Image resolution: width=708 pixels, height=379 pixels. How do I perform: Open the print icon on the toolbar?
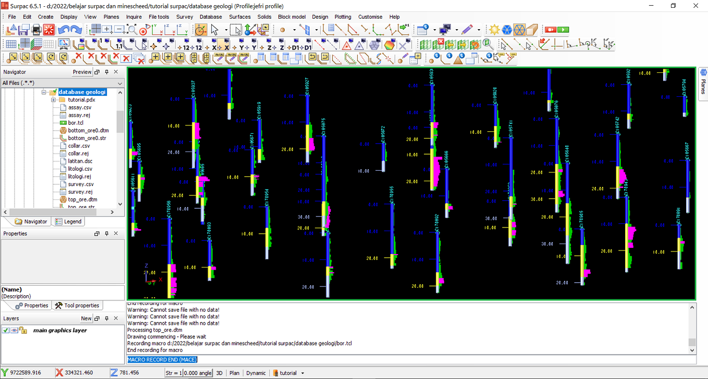click(36, 30)
